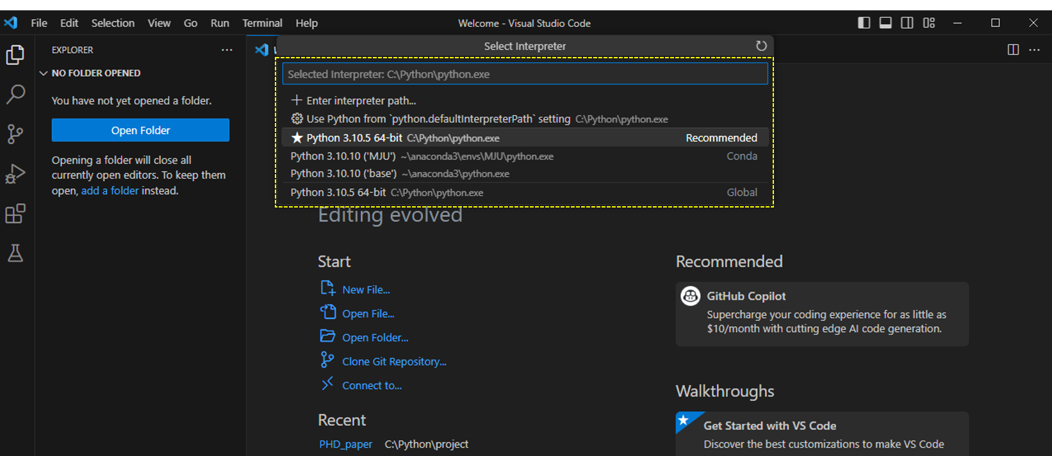Open the View menu
The image size is (1052, 456).
click(159, 23)
